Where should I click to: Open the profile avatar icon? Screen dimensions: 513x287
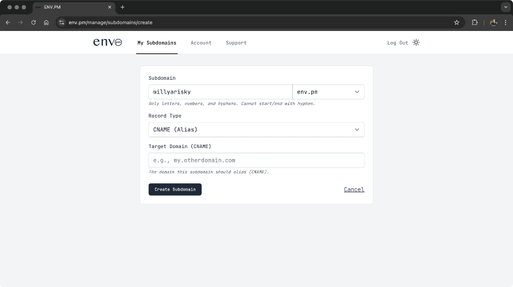tap(493, 22)
